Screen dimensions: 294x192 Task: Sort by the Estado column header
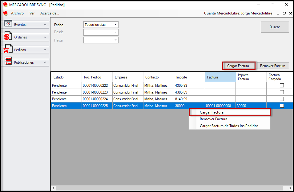point(66,77)
